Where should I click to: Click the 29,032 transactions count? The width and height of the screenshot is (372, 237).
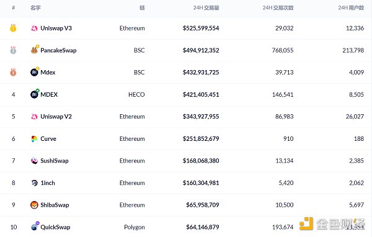click(285, 29)
